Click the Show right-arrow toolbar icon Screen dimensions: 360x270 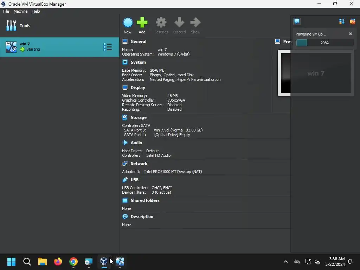coord(195,22)
